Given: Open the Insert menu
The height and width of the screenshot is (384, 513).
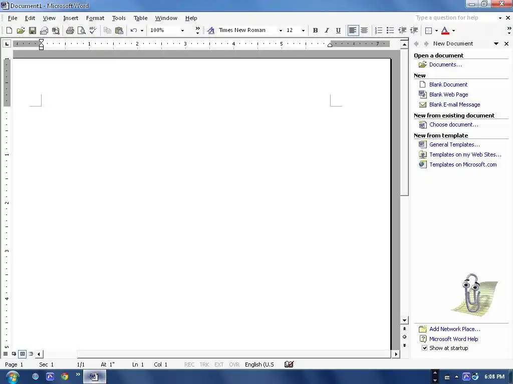Looking at the screenshot, I should [71, 18].
